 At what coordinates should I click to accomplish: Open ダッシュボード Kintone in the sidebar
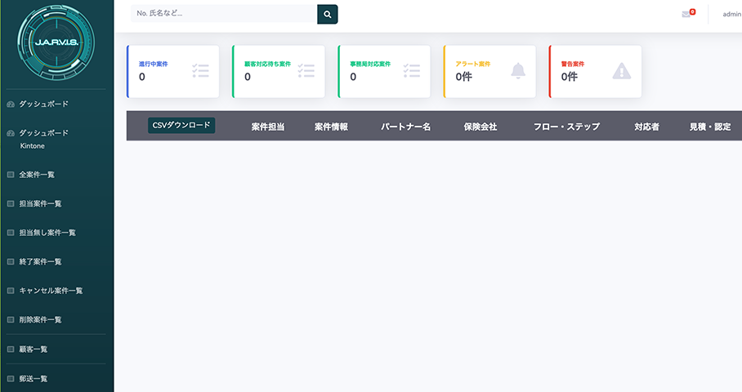click(43, 138)
